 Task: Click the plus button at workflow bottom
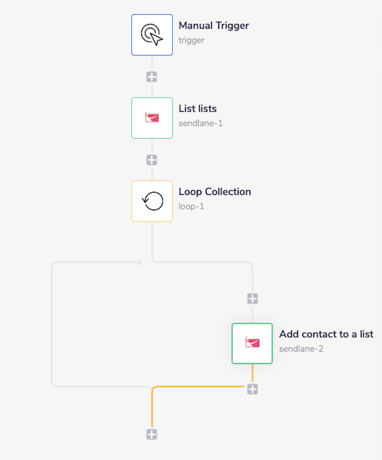pyautogui.click(x=152, y=434)
